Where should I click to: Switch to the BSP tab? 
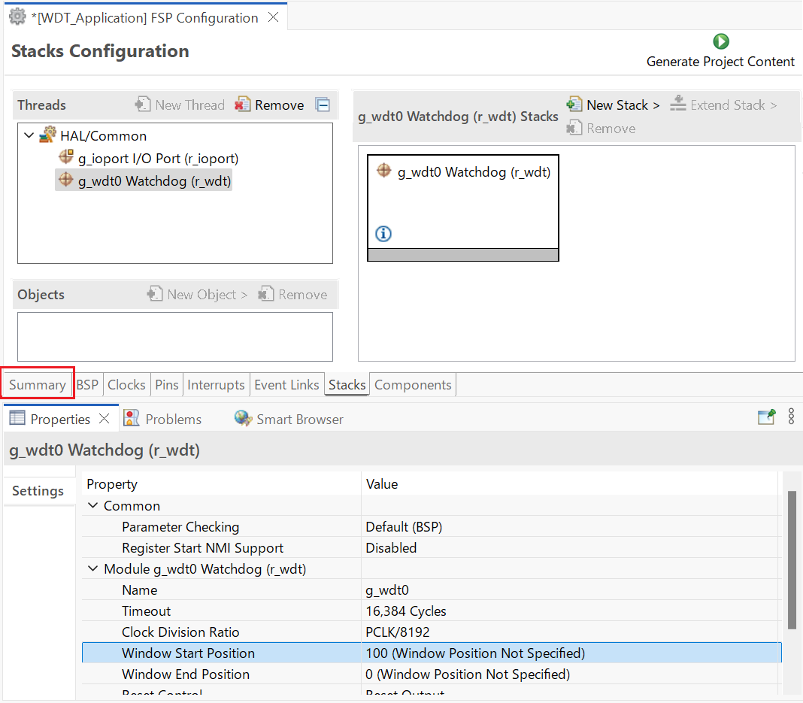coord(87,384)
